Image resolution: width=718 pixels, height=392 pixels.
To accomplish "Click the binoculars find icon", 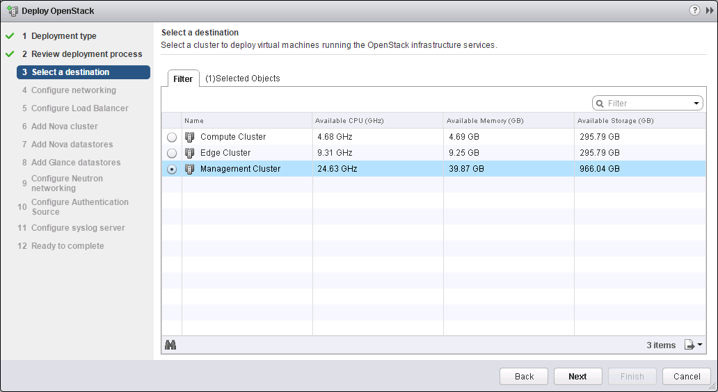I will click(170, 345).
